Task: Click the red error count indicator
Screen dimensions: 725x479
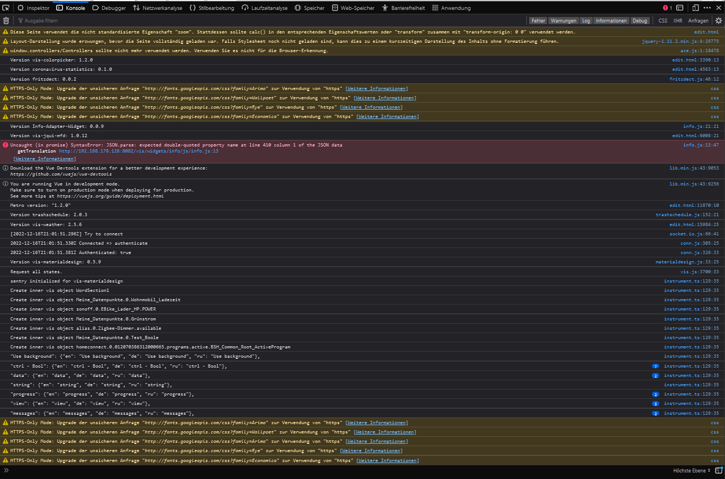Action: click(x=667, y=8)
